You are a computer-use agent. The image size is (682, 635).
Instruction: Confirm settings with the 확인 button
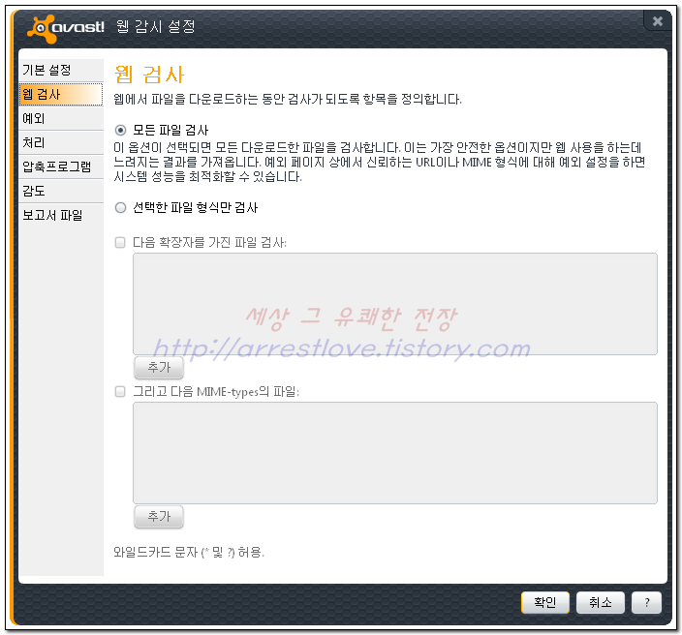click(545, 602)
